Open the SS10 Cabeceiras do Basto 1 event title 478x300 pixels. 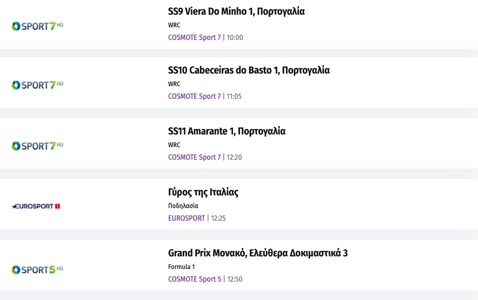tap(248, 70)
